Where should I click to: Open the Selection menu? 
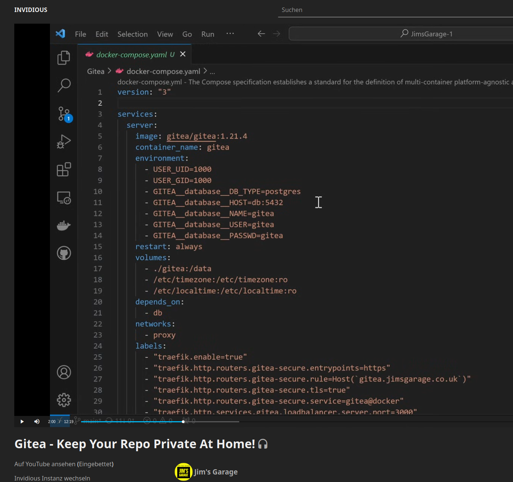[132, 34]
